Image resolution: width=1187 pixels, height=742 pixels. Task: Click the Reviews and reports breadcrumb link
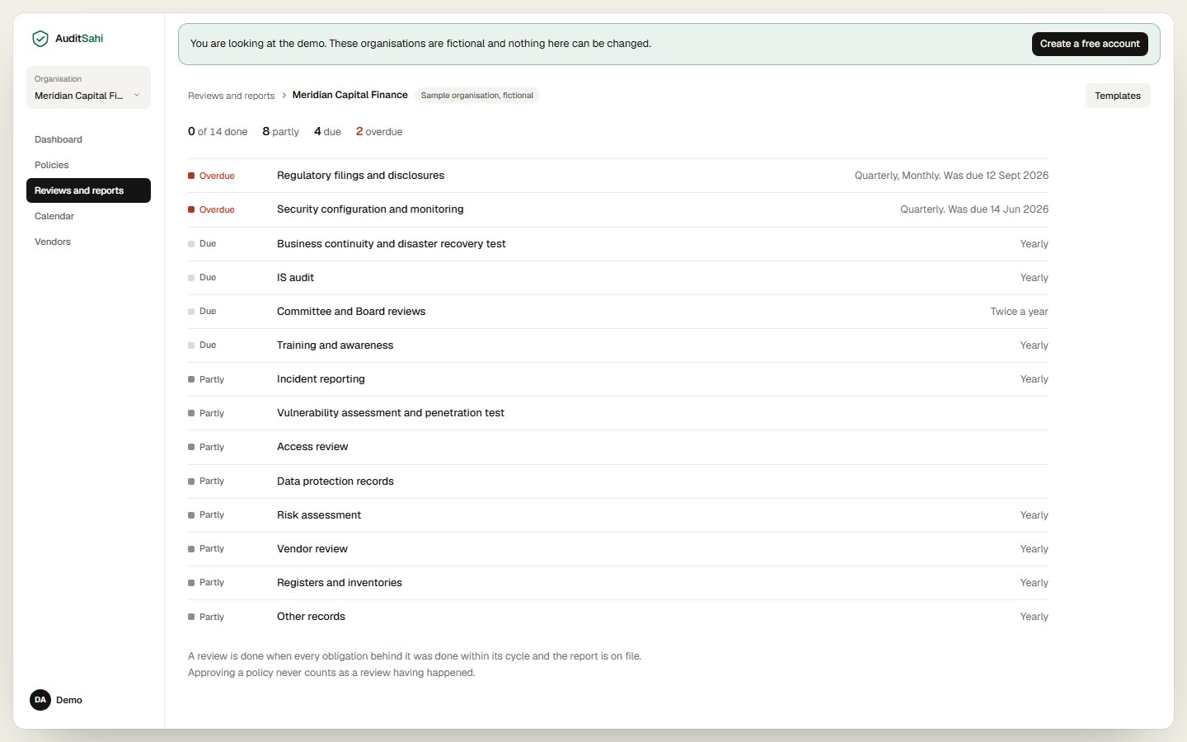[x=231, y=96]
